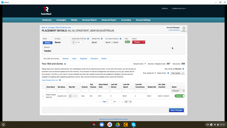This screenshot has width=227, height=128.
Task: Click the Save Changes button
Action: 176,110
